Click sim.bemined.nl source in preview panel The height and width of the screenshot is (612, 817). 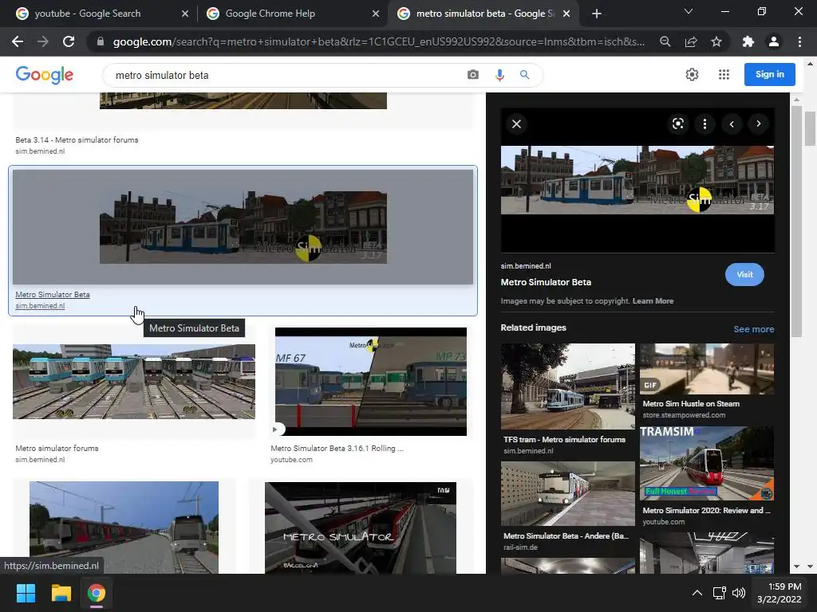[x=526, y=266]
